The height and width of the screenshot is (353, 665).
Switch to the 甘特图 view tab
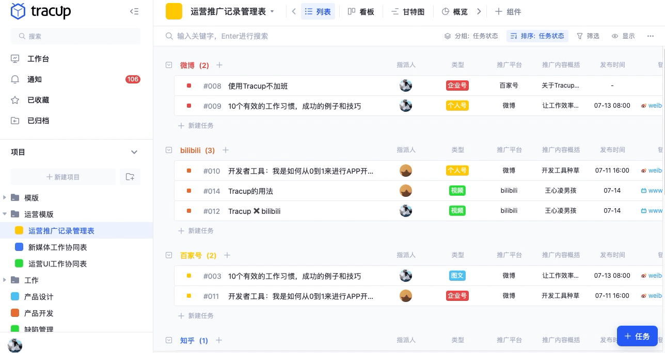[x=408, y=11]
